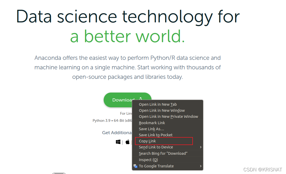286x174 pixels.
Task: Select the highlighted Copy Link entry
Action: [x=147, y=141]
